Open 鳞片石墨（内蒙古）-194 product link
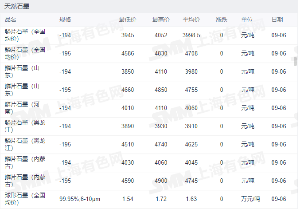 pos(25,162)
